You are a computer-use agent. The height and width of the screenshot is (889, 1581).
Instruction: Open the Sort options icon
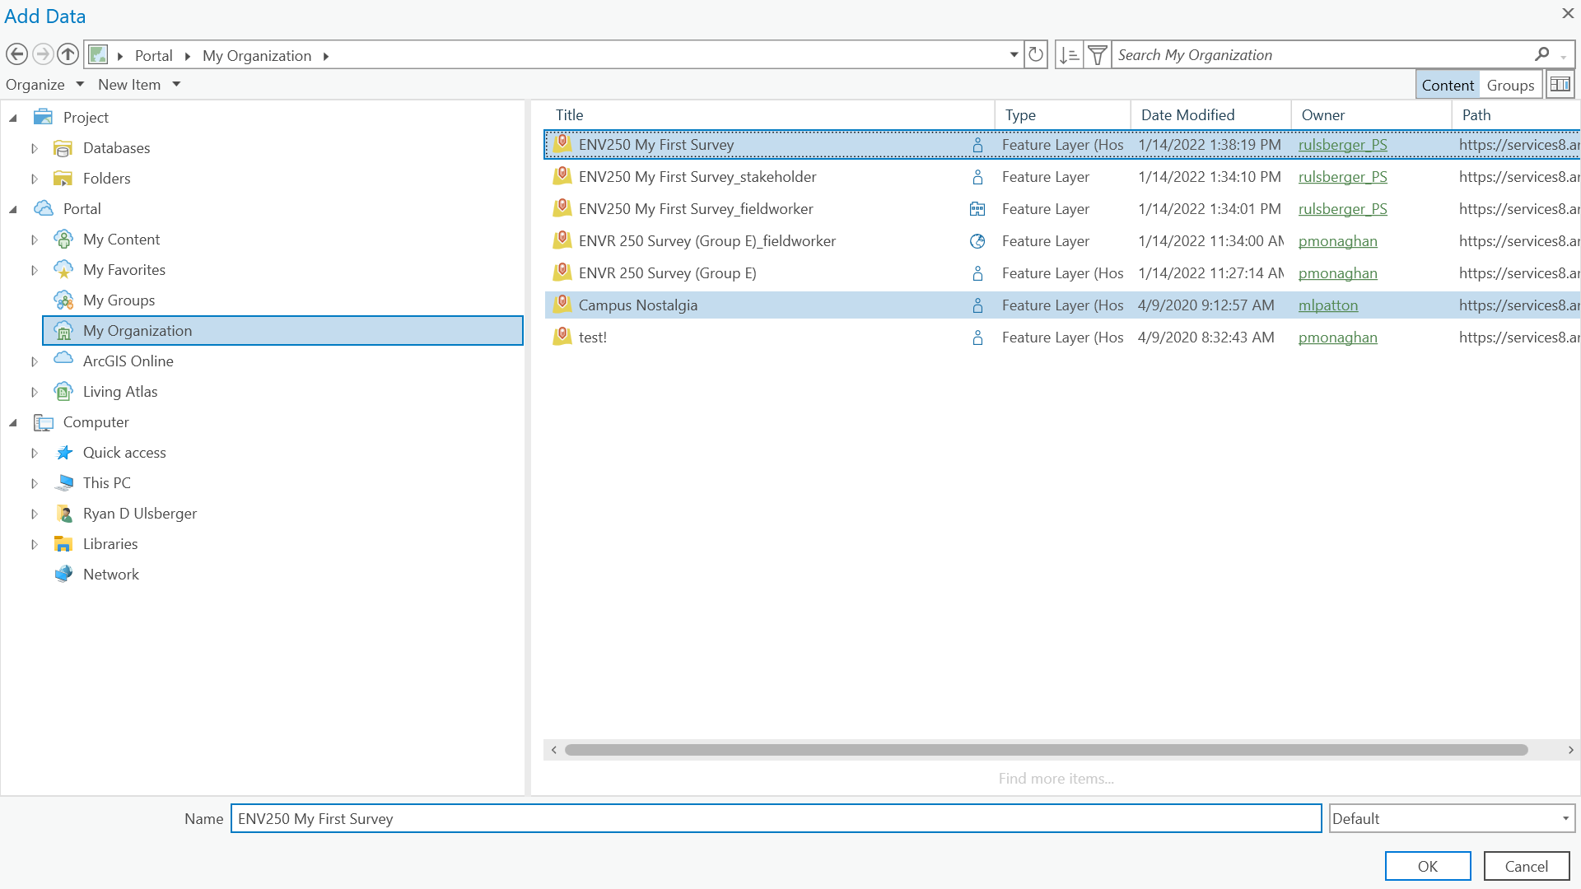tap(1069, 55)
